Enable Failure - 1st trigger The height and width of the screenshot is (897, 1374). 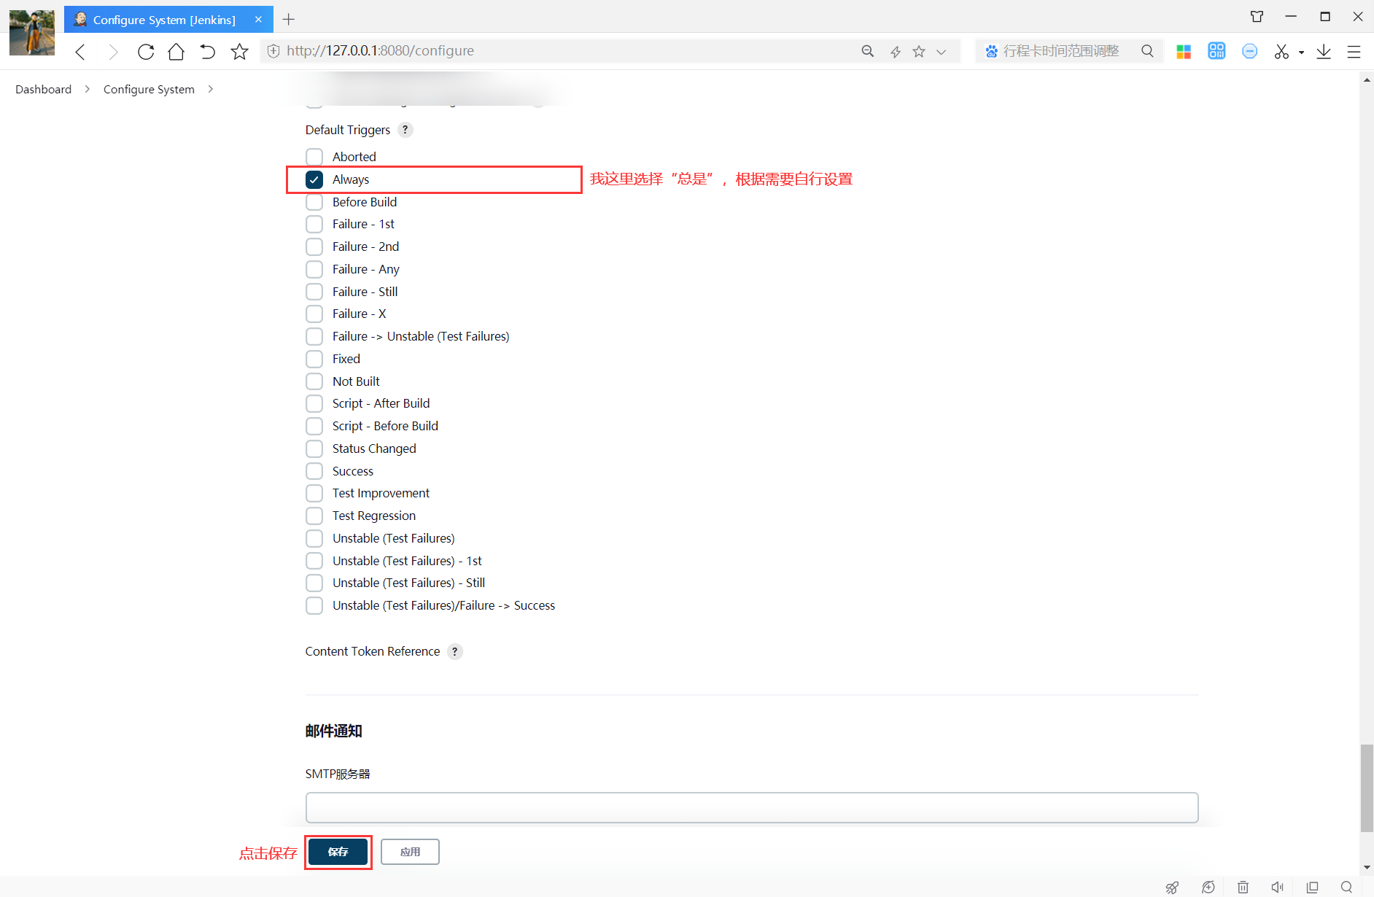coord(314,224)
